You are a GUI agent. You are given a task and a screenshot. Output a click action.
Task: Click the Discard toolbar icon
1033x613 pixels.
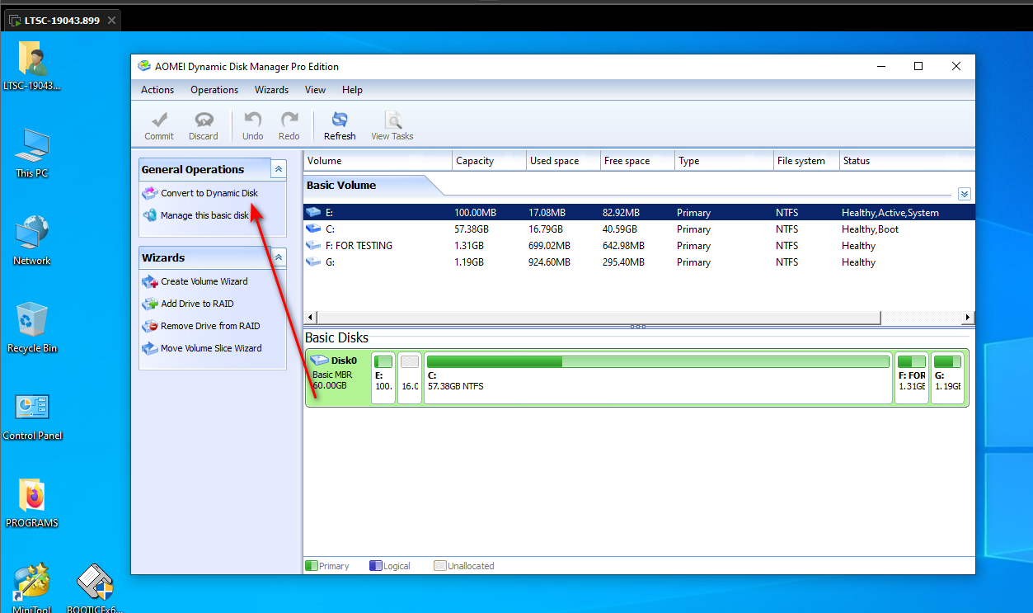pyautogui.click(x=204, y=120)
